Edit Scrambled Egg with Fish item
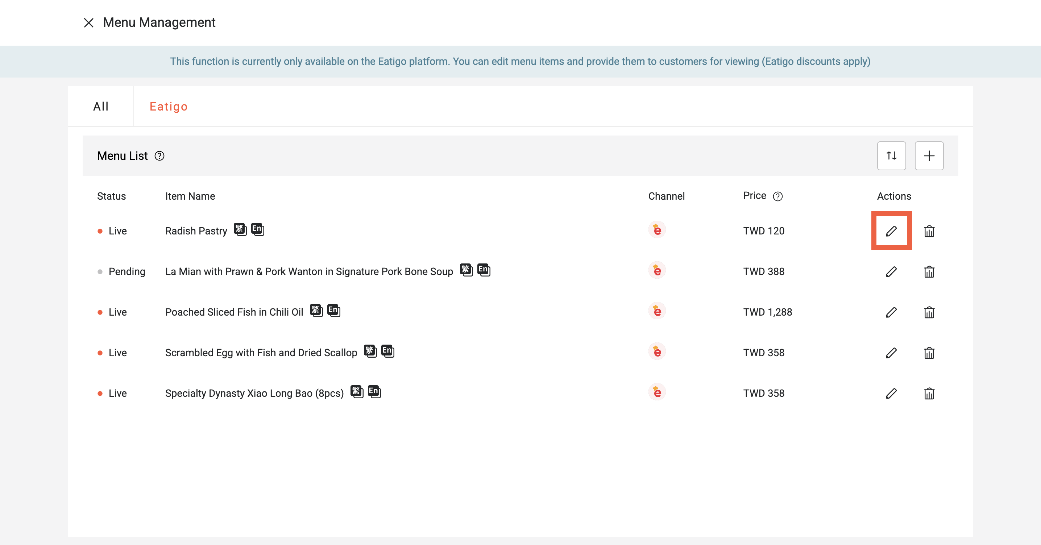 tap(891, 353)
